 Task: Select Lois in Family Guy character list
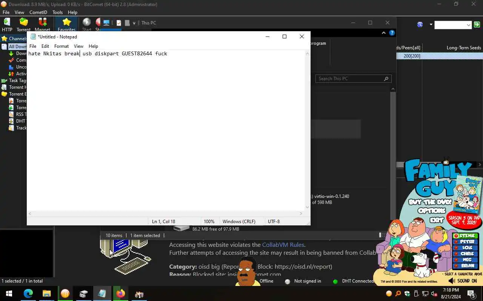coord(465,248)
